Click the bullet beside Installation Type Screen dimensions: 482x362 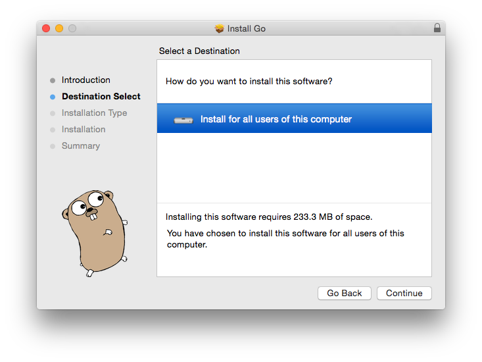pyautogui.click(x=53, y=113)
